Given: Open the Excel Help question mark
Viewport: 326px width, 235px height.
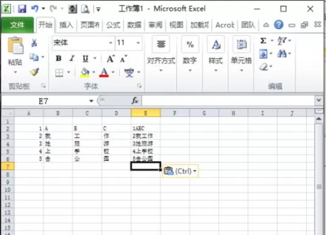Looking at the screenshot, I should coord(279,25).
